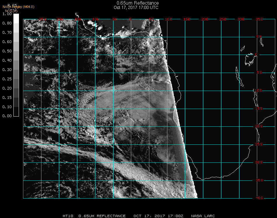This screenshot has height=218, width=277.
Task: Click the '0.65UM REFLECTANCE' footer text
Action: coord(102,216)
